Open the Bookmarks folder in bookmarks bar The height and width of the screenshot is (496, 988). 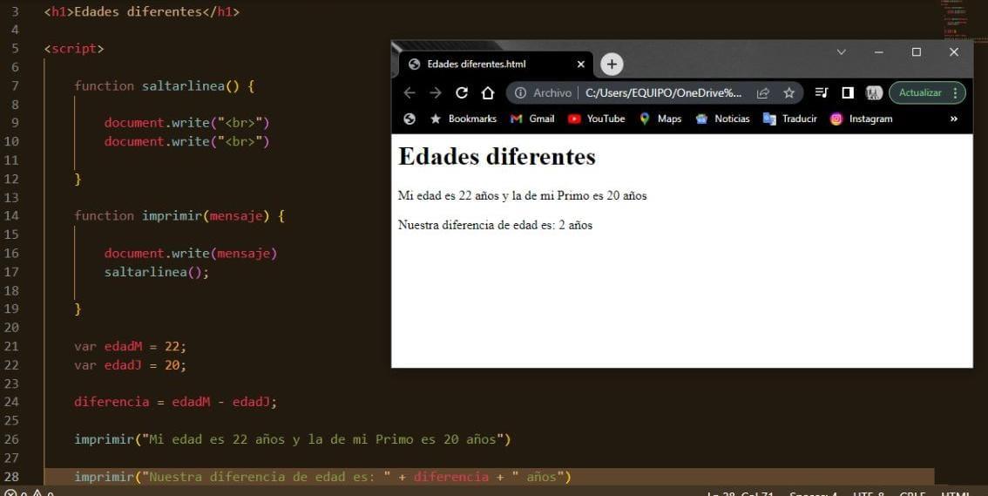464,119
